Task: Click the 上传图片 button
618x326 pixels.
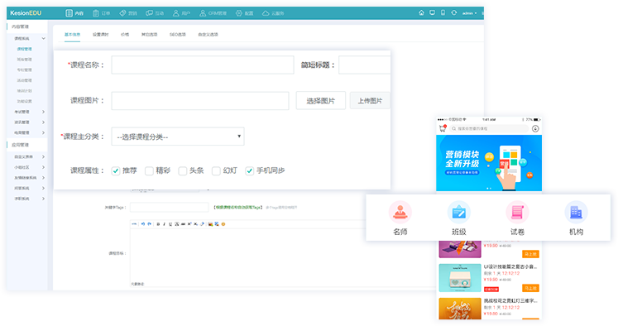Action: coord(370,100)
